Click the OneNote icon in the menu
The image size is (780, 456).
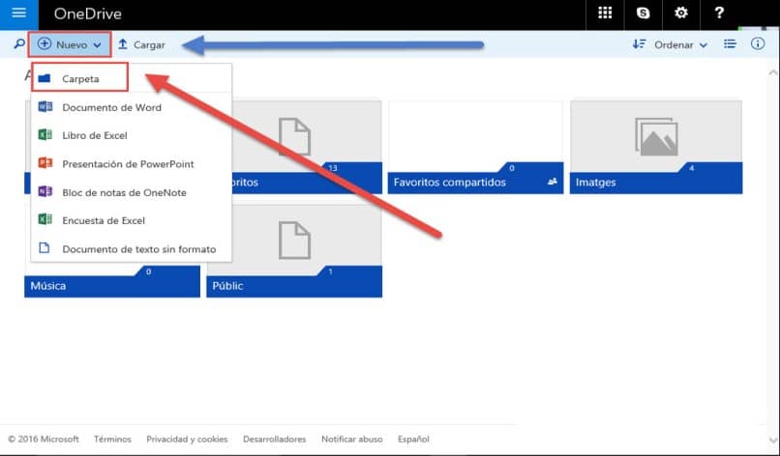45,191
